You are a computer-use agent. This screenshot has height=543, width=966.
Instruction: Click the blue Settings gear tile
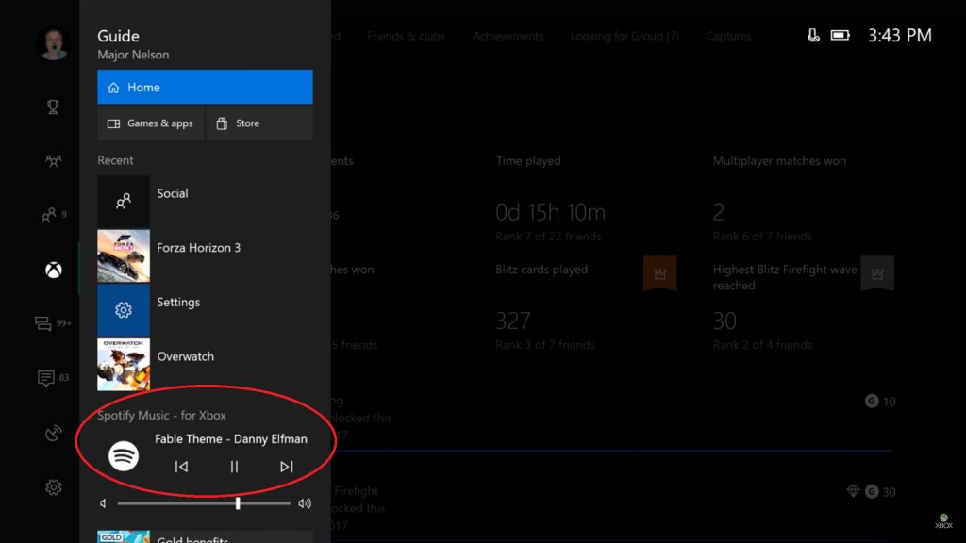(x=124, y=309)
